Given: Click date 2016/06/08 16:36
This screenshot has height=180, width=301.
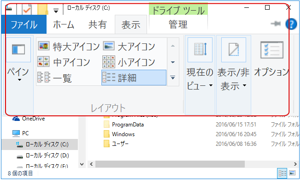Looking at the screenshot, I should (236, 144).
